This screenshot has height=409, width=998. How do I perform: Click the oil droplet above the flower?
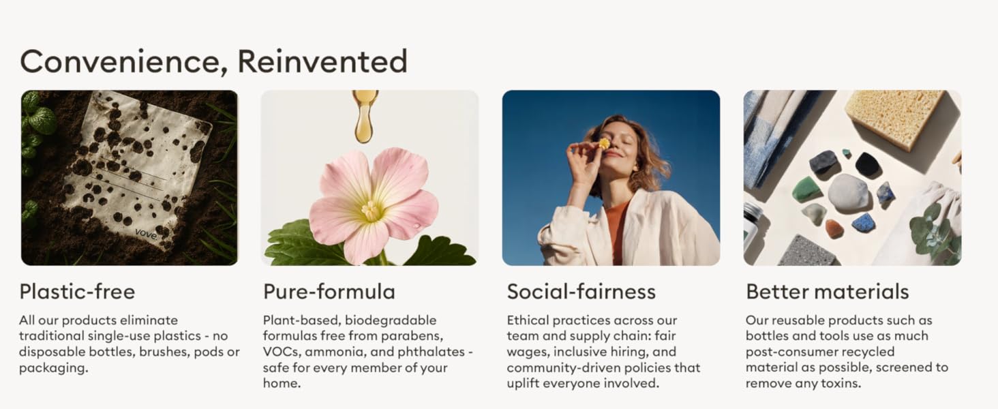point(365,116)
